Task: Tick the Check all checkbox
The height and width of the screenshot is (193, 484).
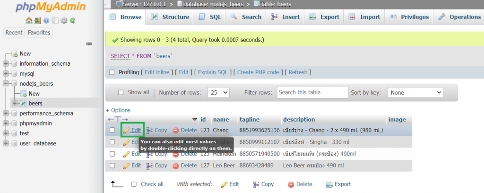Action: tap(134, 184)
